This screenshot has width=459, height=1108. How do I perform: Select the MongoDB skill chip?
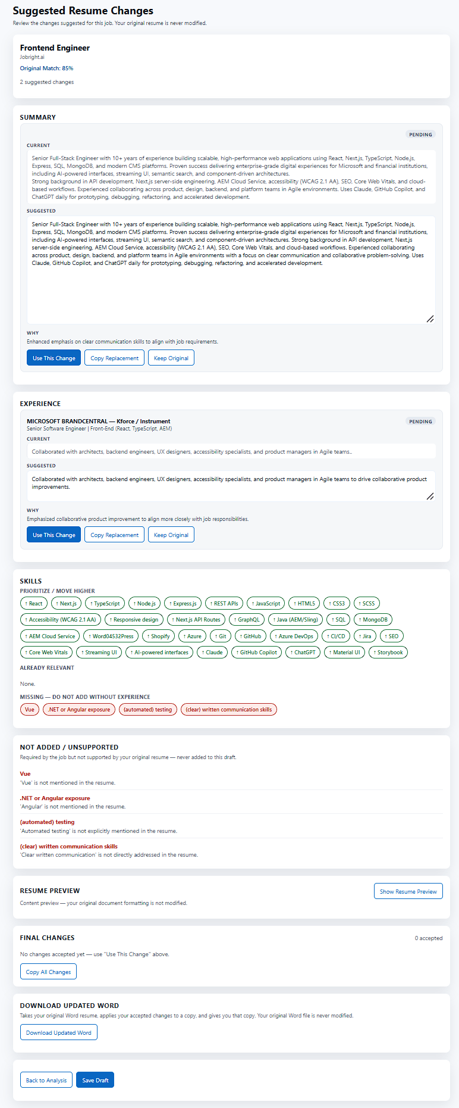pos(373,619)
